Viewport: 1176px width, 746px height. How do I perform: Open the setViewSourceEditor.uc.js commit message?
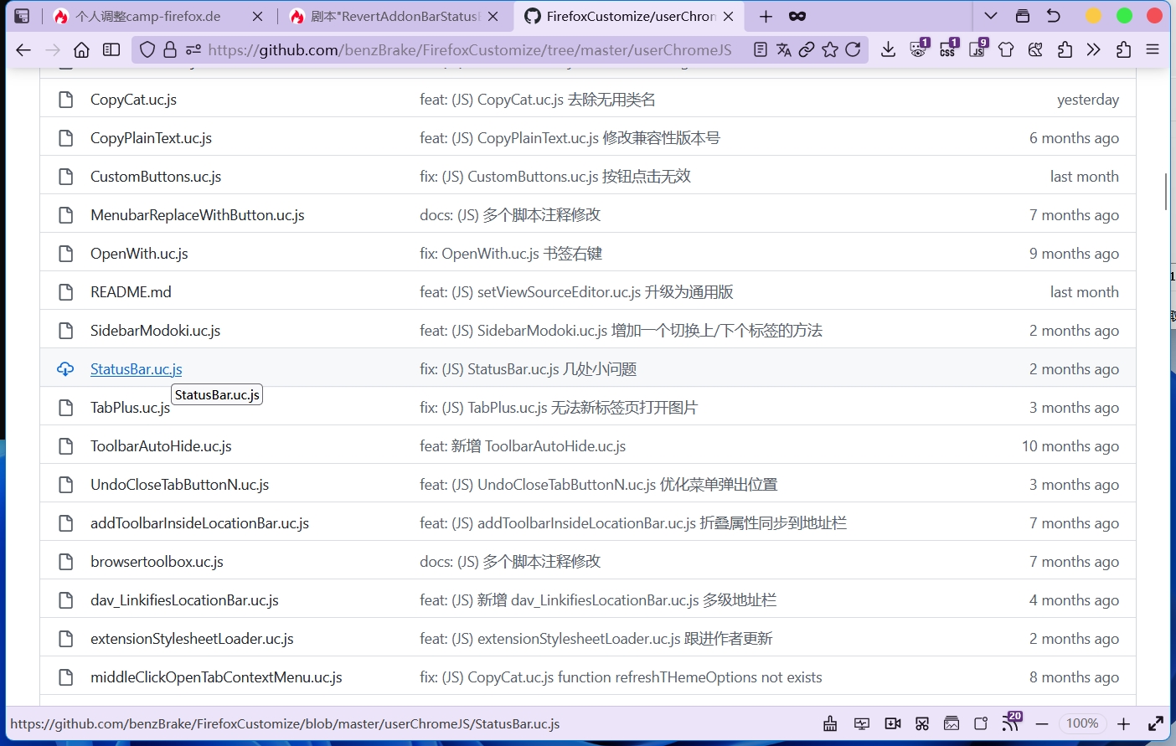click(576, 292)
